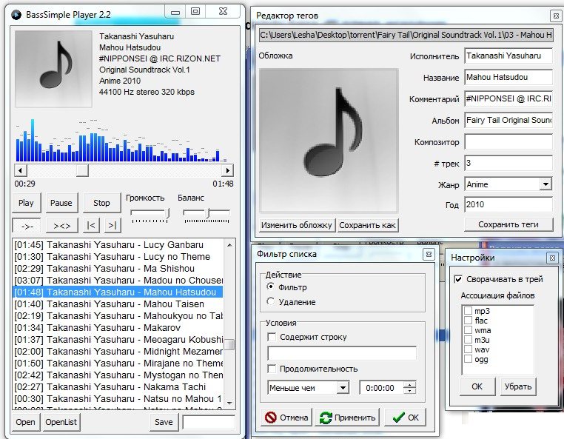Open the Жанр dropdown showing Anime
This screenshot has width=564, height=439.
(545, 184)
